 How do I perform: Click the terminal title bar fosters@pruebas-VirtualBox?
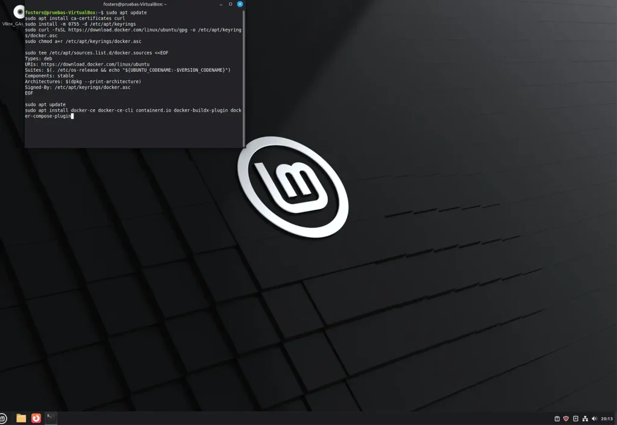tap(134, 4)
